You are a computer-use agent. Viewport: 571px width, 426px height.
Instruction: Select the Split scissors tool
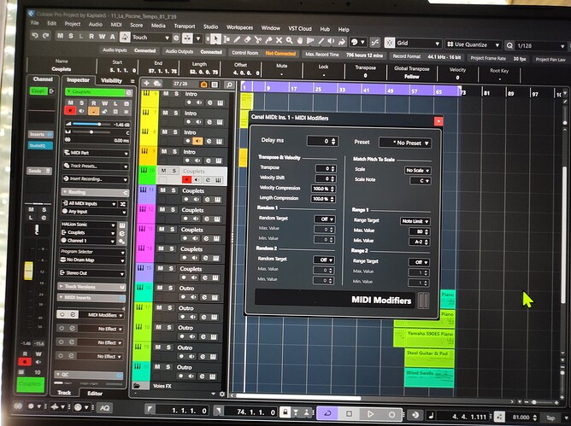258,40
